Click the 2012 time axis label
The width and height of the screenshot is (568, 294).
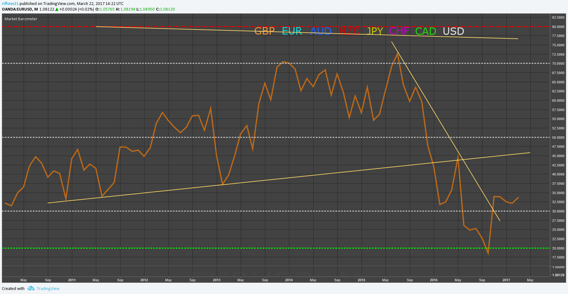click(144, 280)
